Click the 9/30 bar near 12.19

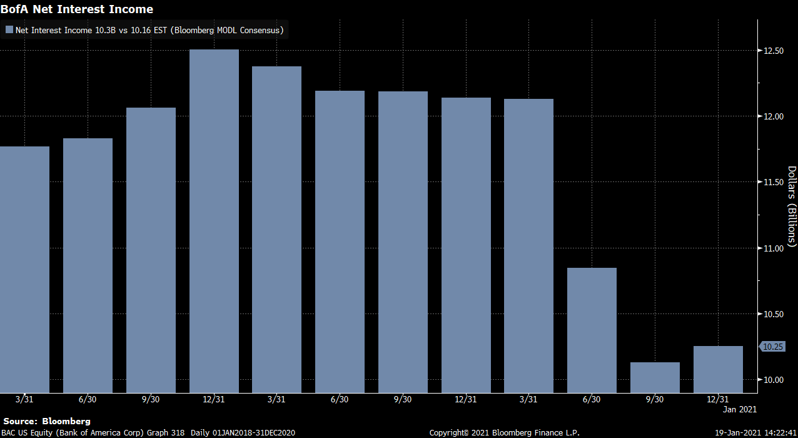coord(403,242)
